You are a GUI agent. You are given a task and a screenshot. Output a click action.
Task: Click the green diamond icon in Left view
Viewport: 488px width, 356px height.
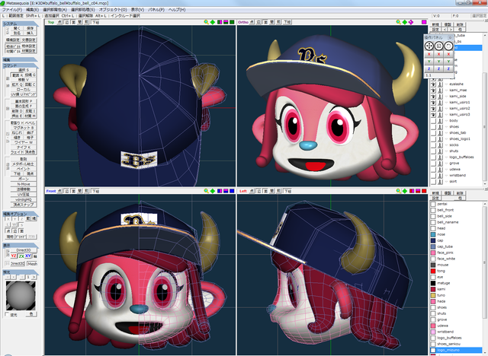pos(405,191)
